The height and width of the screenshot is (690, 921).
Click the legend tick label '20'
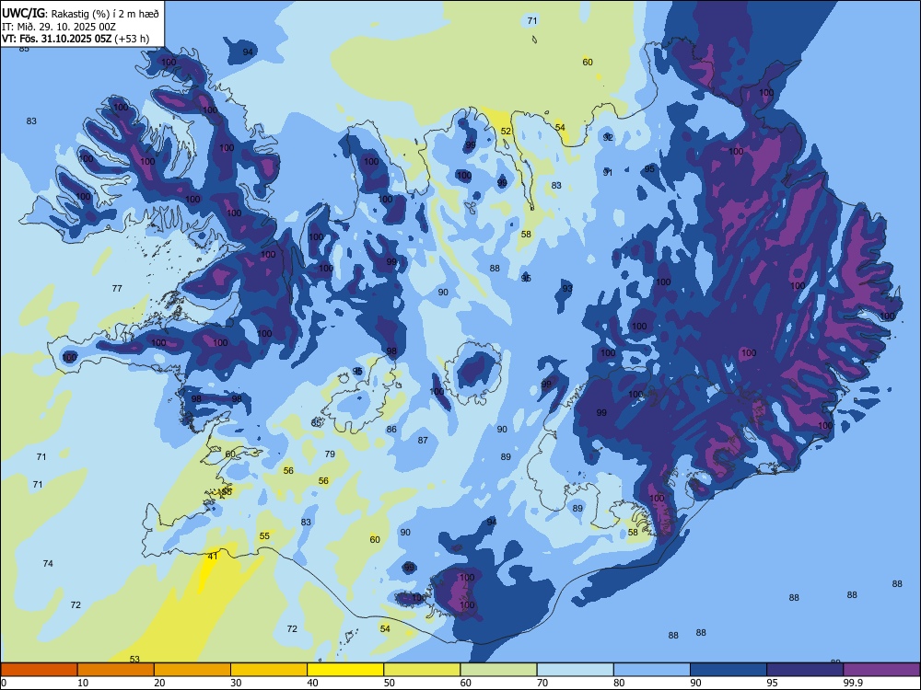pyautogui.click(x=159, y=683)
